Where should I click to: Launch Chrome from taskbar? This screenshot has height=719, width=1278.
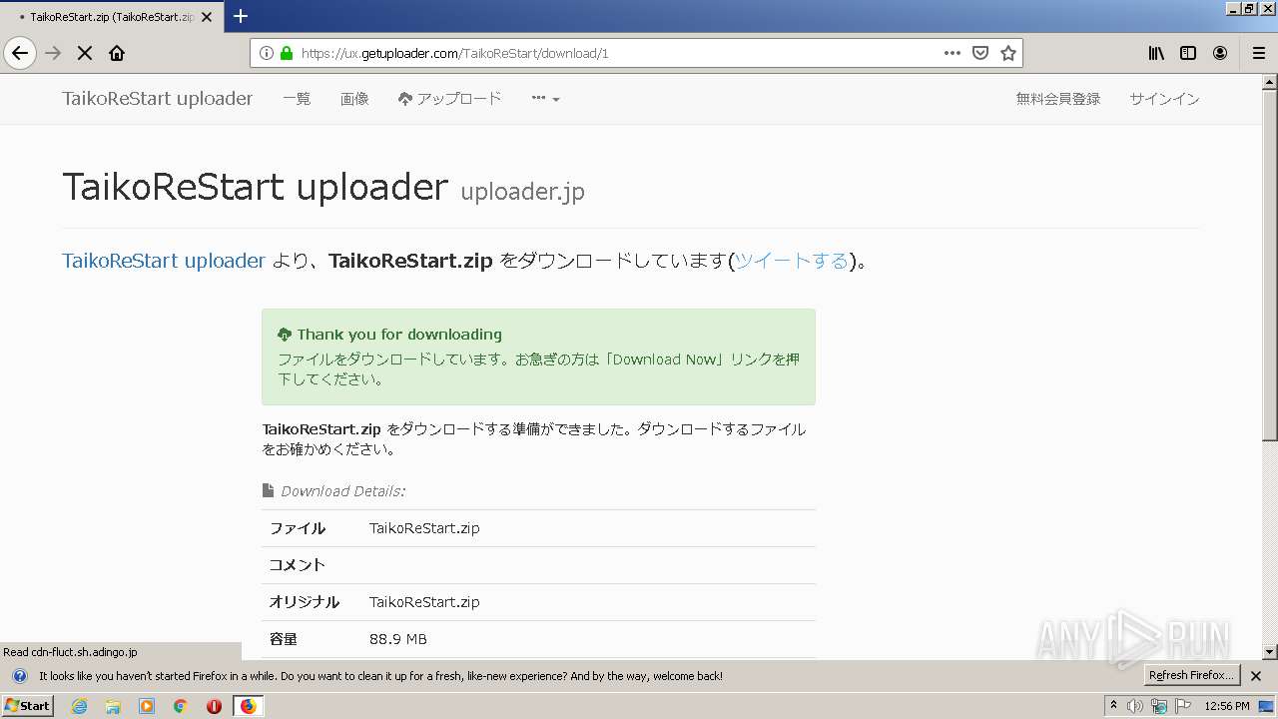[x=180, y=706]
